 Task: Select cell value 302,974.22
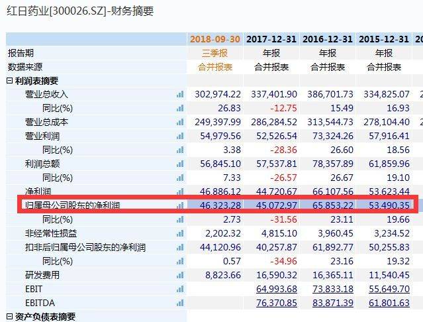[x=218, y=95]
